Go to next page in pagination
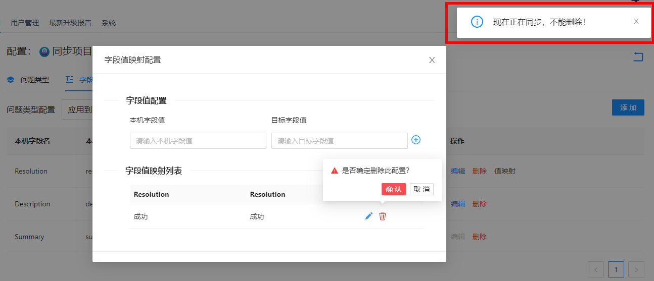 pos(637,269)
